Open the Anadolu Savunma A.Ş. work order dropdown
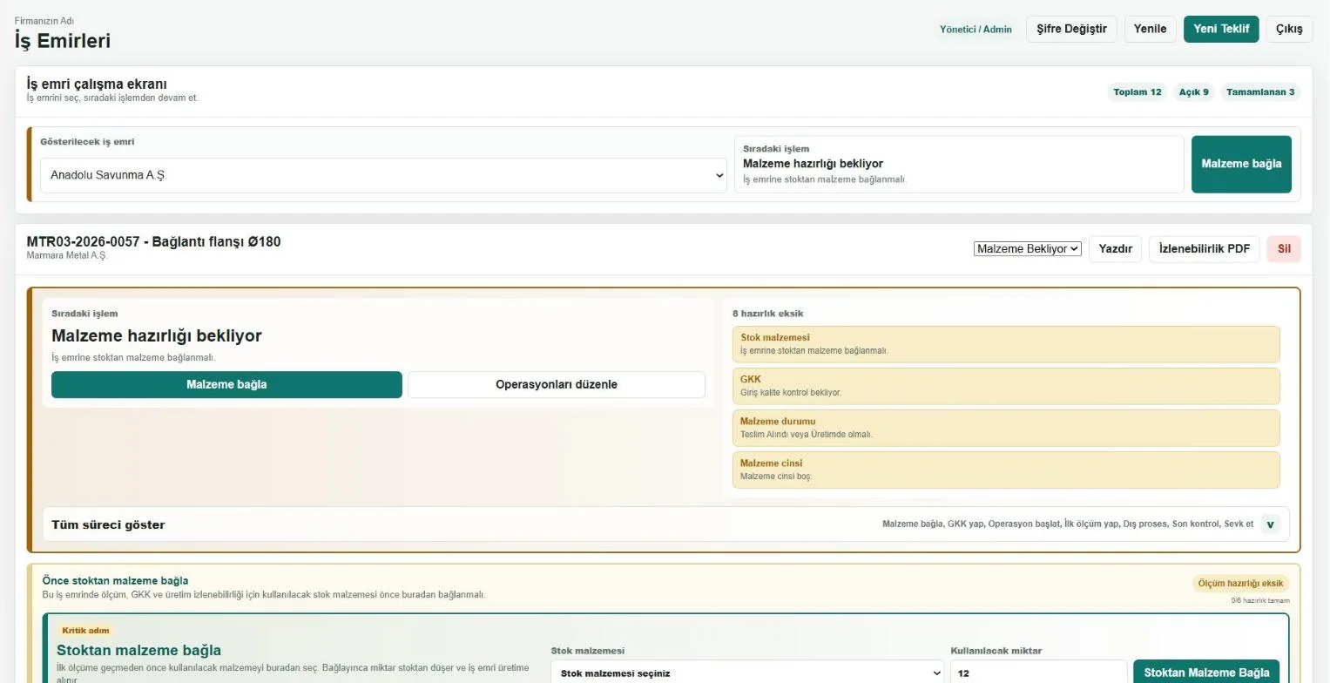Screen dimensions: 1330x683 383,175
